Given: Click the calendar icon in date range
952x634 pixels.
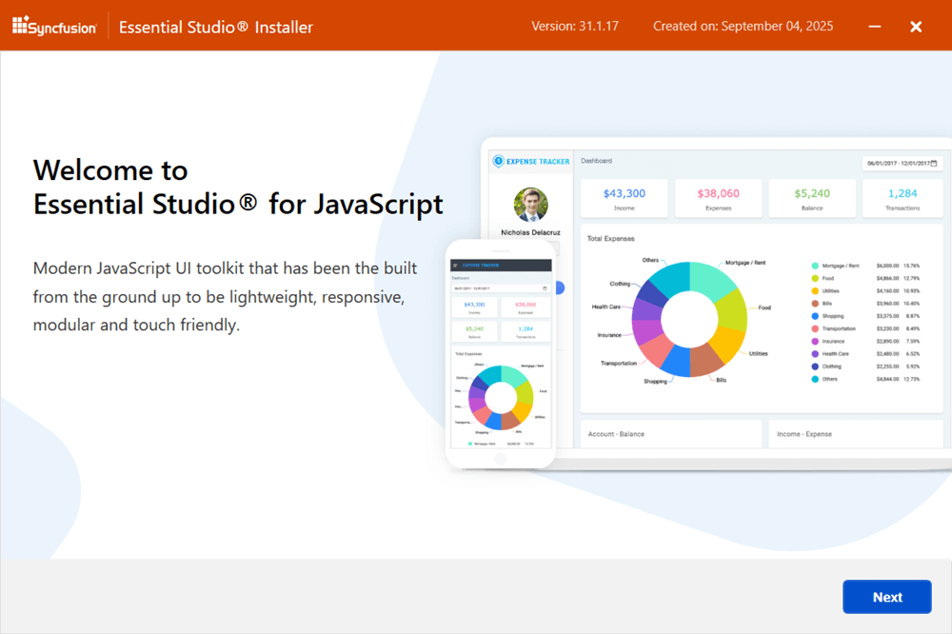Looking at the screenshot, I should pyautogui.click(x=936, y=164).
